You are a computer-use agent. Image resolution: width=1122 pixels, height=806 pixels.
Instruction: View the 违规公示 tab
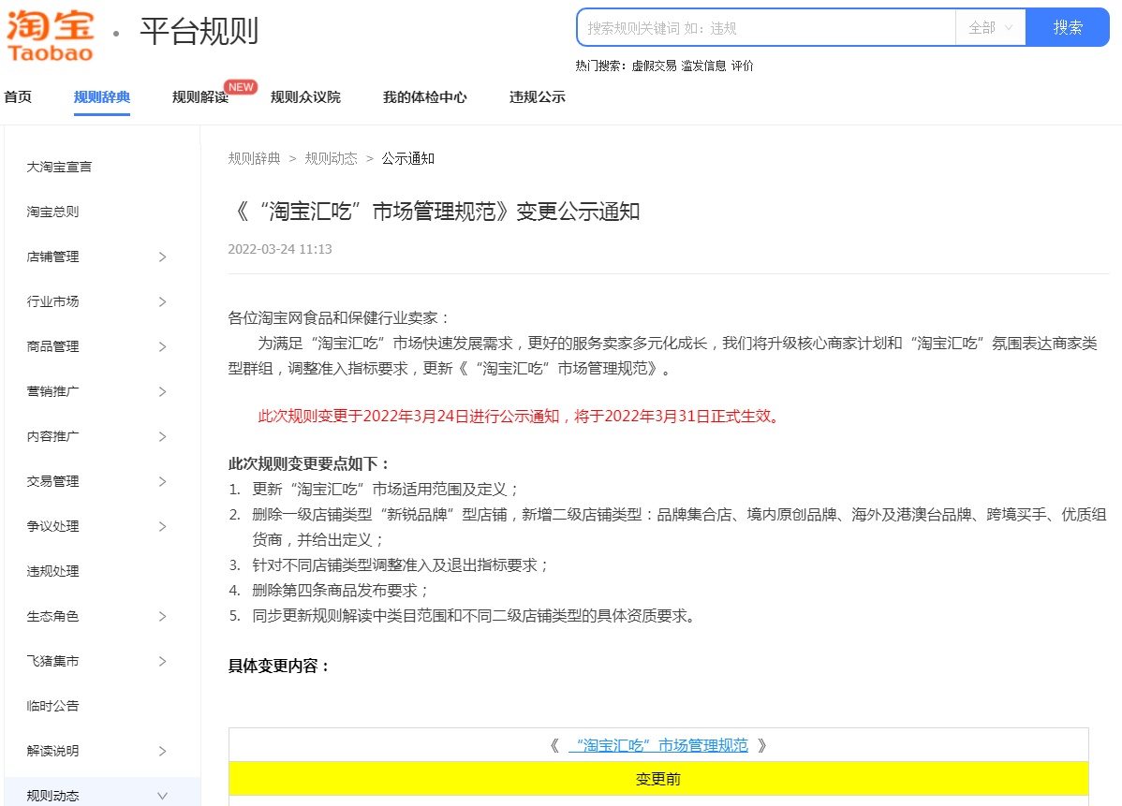pos(538,97)
